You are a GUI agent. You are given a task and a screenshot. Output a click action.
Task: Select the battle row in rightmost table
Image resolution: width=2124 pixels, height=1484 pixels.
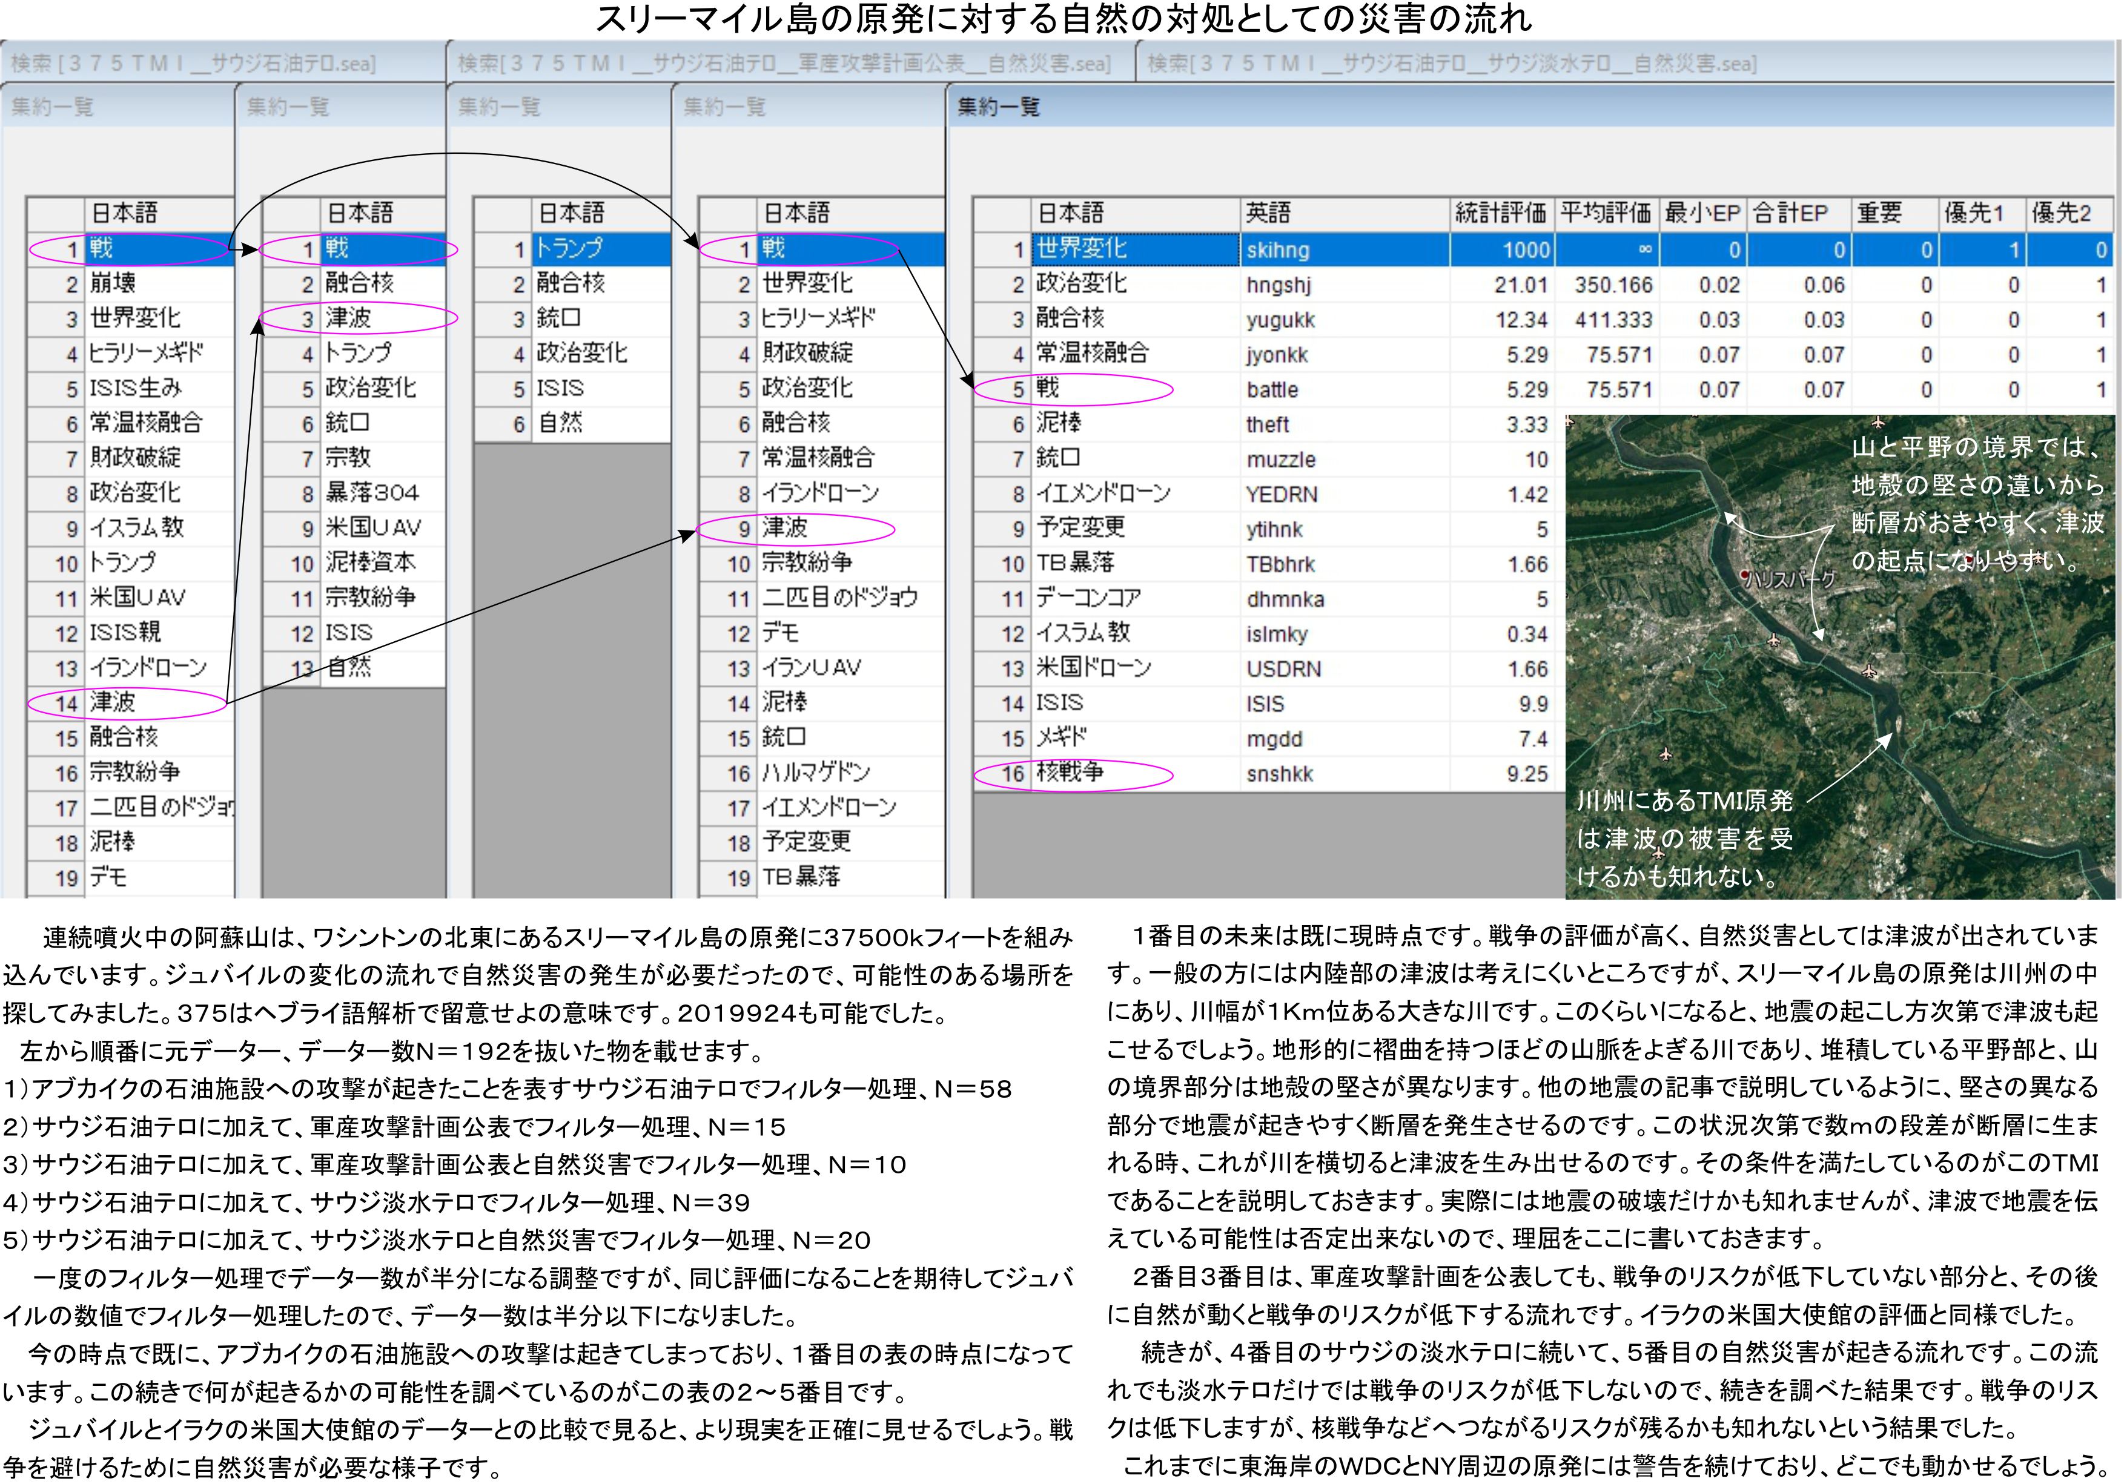click(1272, 389)
